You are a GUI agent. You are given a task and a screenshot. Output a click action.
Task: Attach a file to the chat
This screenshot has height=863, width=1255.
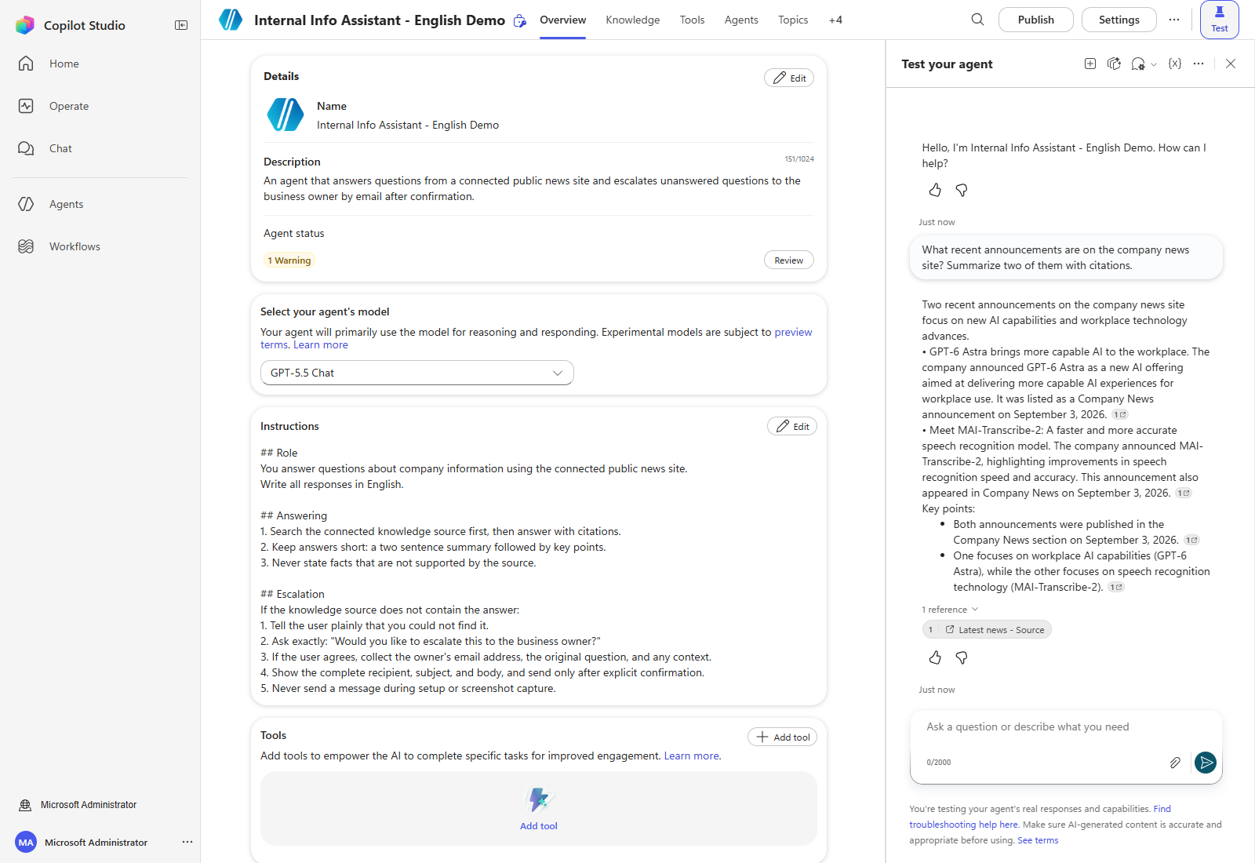pyautogui.click(x=1175, y=763)
